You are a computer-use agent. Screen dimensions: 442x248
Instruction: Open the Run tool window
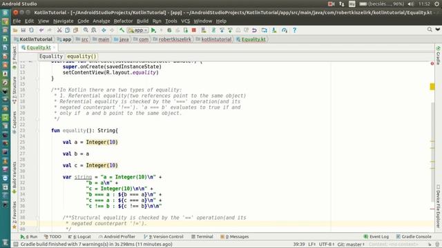click(29, 237)
